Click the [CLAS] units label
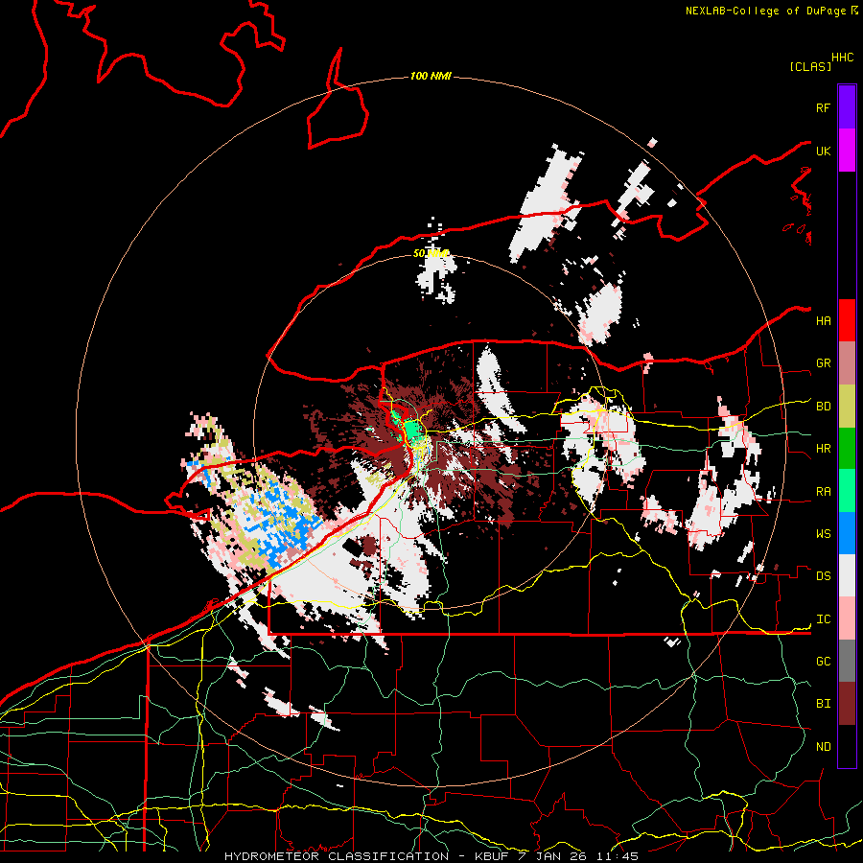 810,66
